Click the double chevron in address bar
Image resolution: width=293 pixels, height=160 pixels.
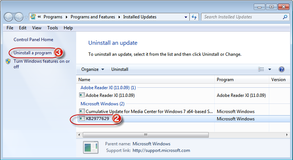tap(39, 17)
